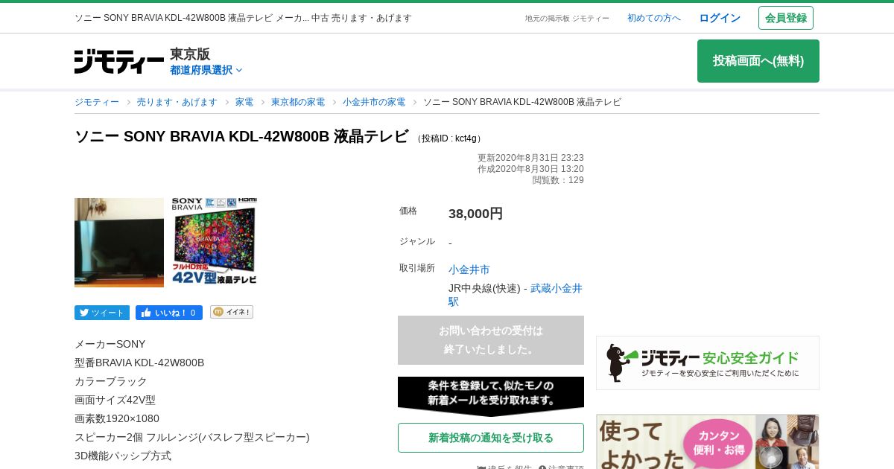Click the 38,000円 price text
Viewport: 894px width, 469px height.
[x=475, y=214]
